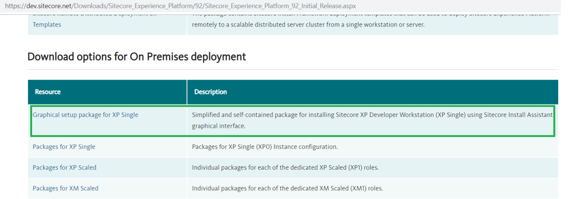Click the Templates link in the top row

click(47, 24)
